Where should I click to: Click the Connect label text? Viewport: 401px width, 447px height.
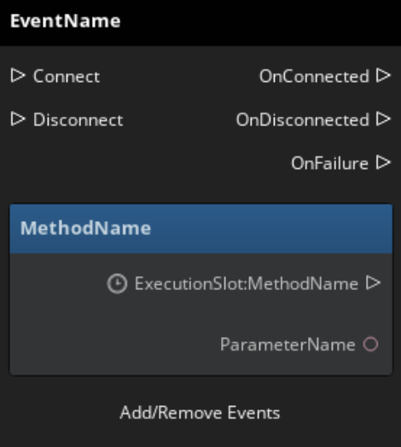coord(67,77)
